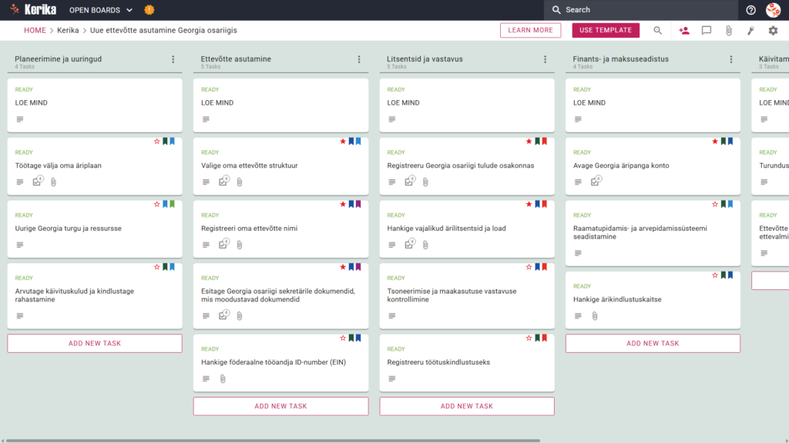Open checklist on Töötage välja oma äriplaan card

[37, 182]
